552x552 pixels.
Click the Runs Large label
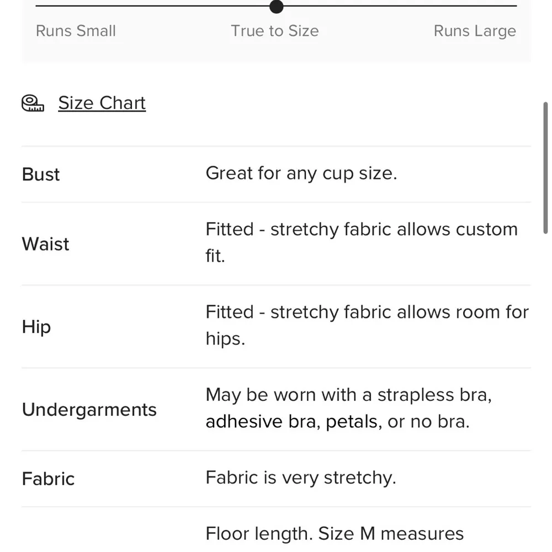475,31
